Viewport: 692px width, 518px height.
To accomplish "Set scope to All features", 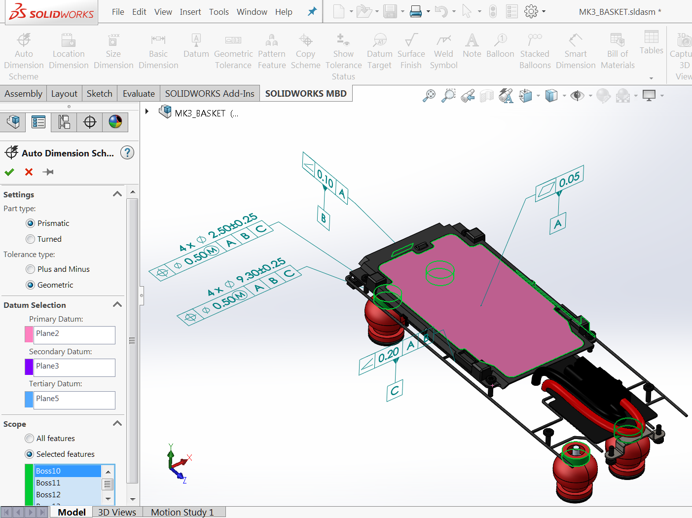I will tap(30, 438).
